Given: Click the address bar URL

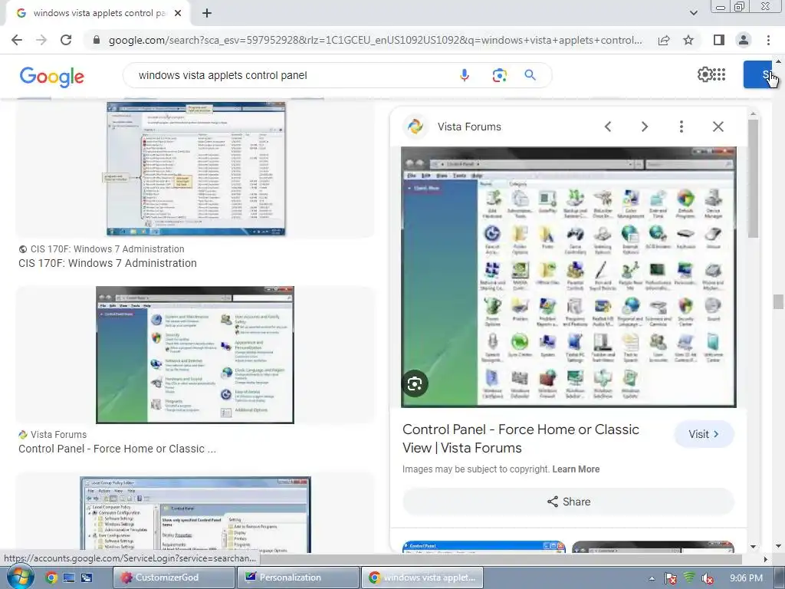Looking at the screenshot, I should [x=374, y=40].
